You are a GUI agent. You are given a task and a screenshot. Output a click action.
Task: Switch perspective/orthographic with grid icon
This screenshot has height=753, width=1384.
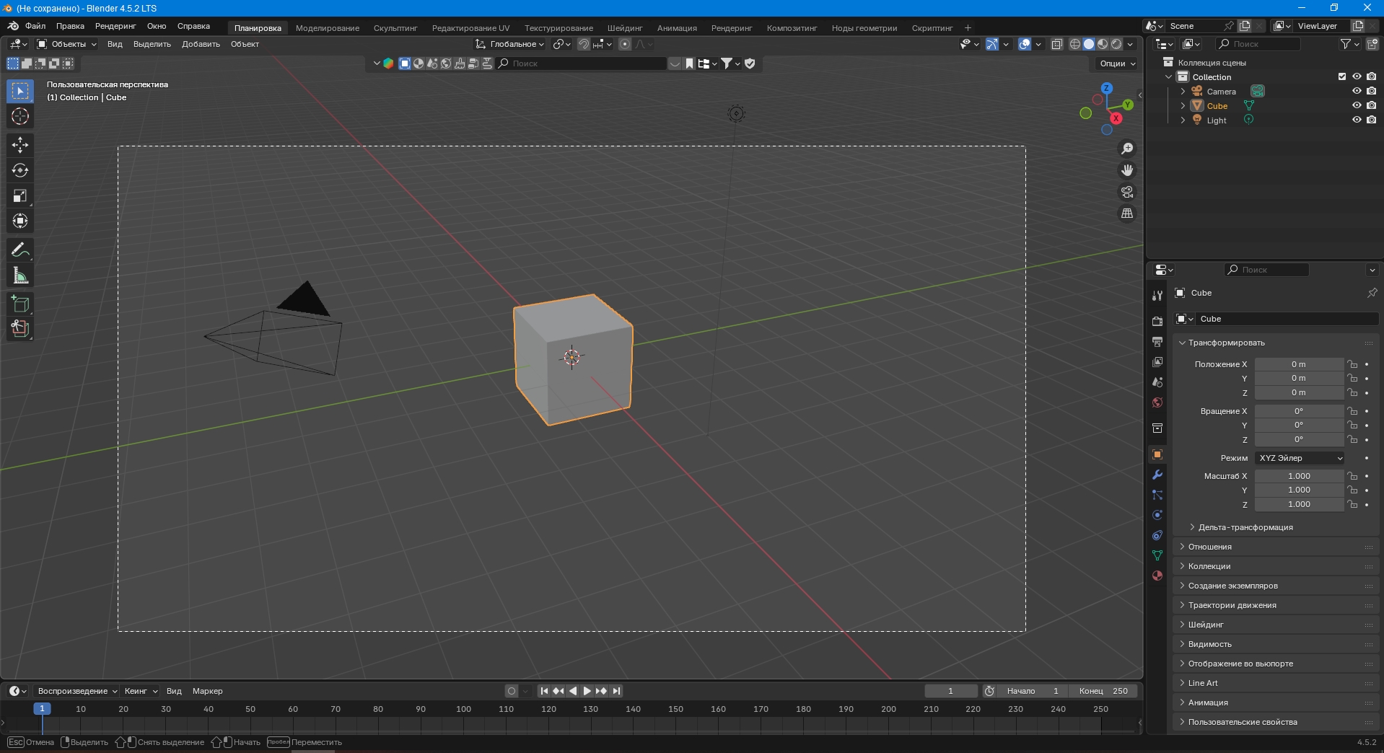pyautogui.click(x=1127, y=213)
